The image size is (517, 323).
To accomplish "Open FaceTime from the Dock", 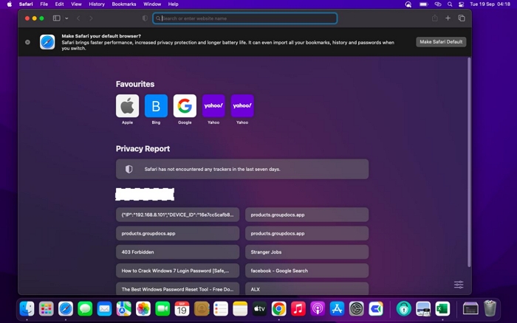I will pos(162,309).
